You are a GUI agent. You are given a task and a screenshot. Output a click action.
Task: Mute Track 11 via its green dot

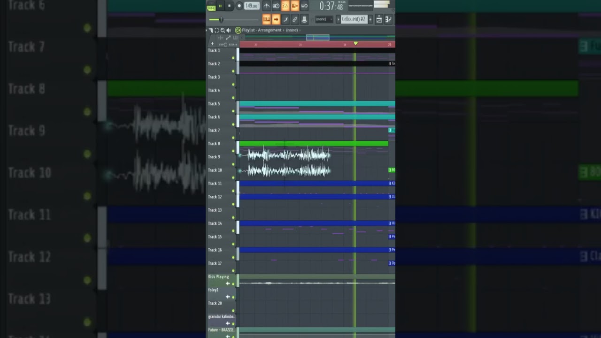233,191
